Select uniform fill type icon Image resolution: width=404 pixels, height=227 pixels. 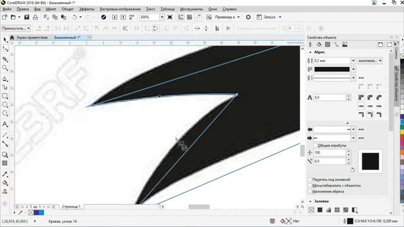320,210
